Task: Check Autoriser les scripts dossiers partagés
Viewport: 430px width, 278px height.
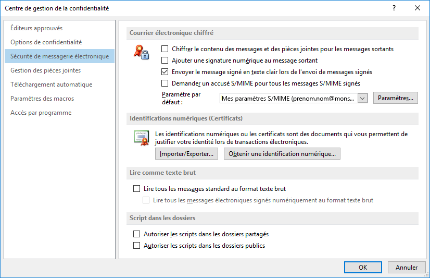Action: 136,234
